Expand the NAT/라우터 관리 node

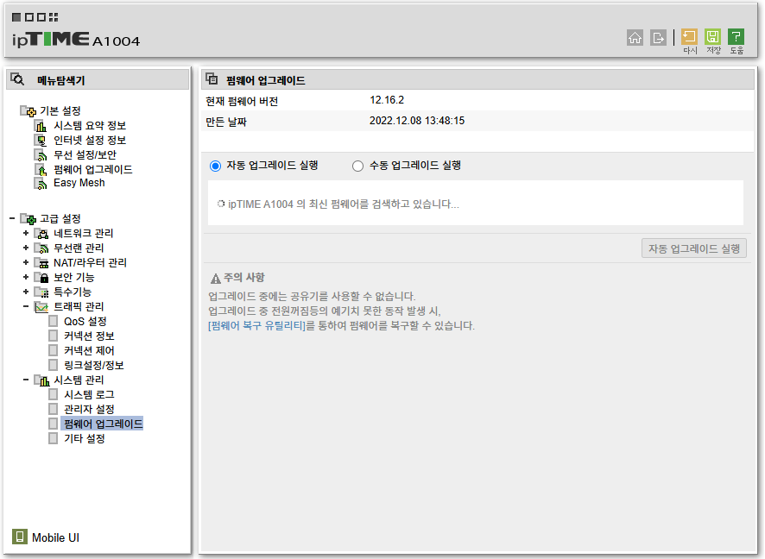tap(26, 262)
